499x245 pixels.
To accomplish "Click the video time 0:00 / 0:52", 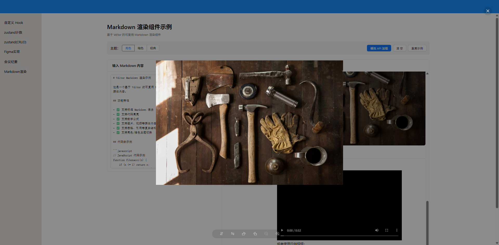I will (x=294, y=230).
